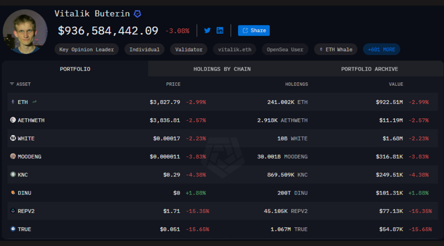This screenshot has height=246, width=444.
Task: Sort by the ASSET column filter icon
Action: point(12,84)
